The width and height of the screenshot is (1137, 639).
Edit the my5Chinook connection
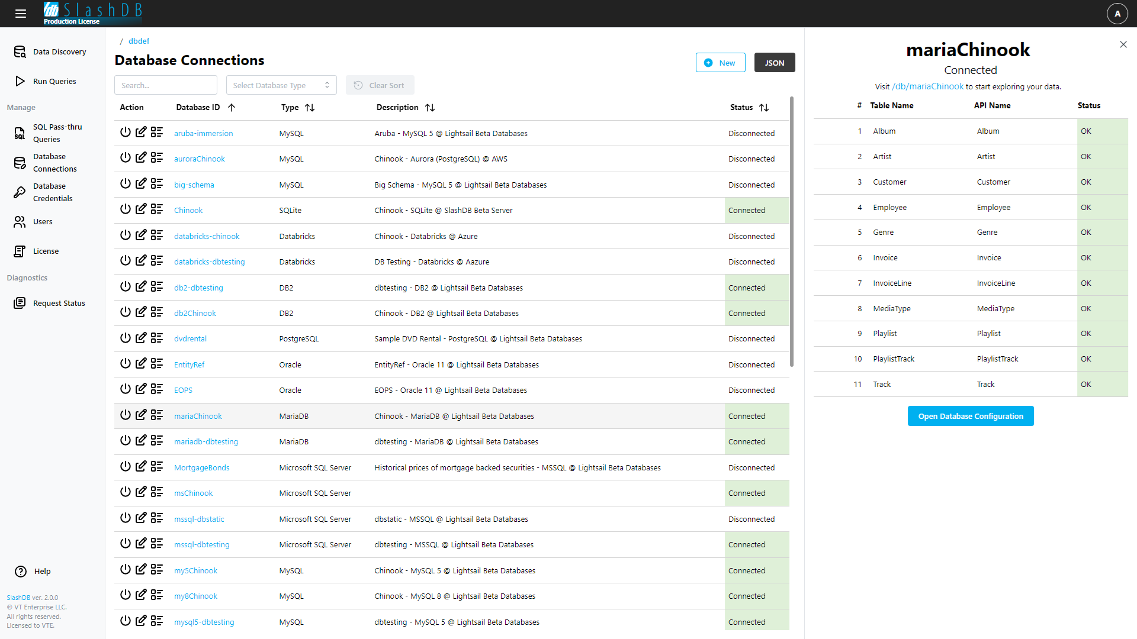point(141,570)
